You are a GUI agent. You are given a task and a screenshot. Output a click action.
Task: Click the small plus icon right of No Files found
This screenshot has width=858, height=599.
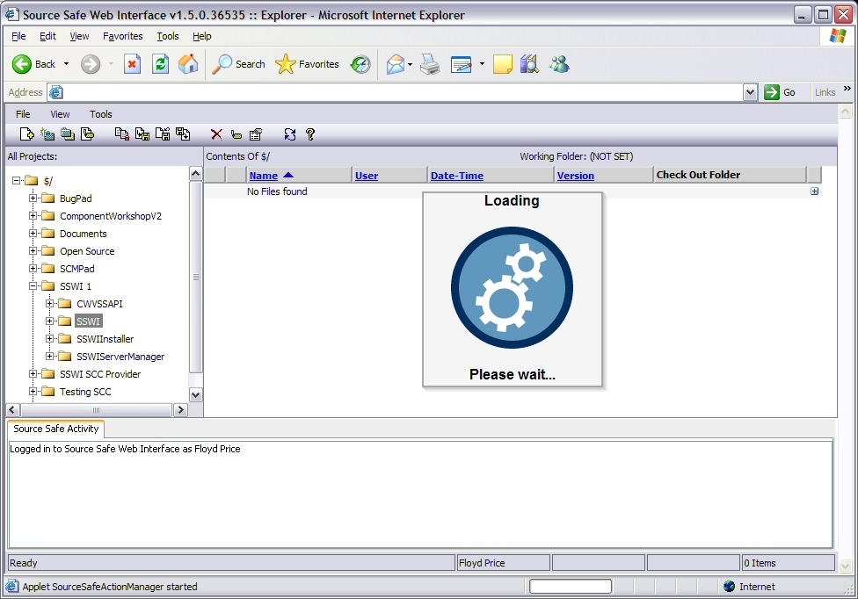[815, 191]
